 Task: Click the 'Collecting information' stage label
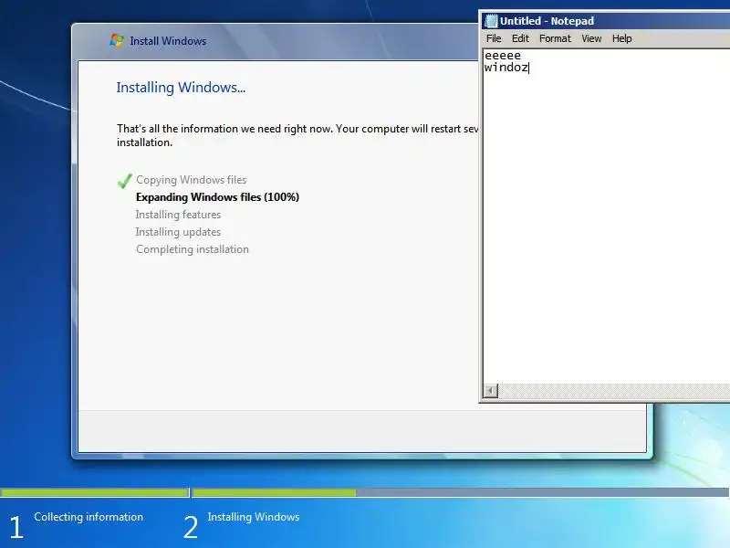[x=89, y=517]
